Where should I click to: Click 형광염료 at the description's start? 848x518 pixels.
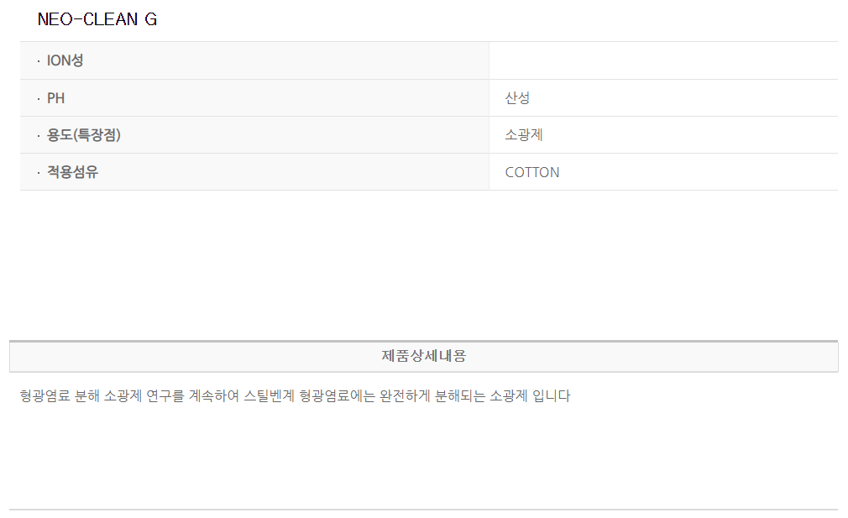click(x=45, y=396)
